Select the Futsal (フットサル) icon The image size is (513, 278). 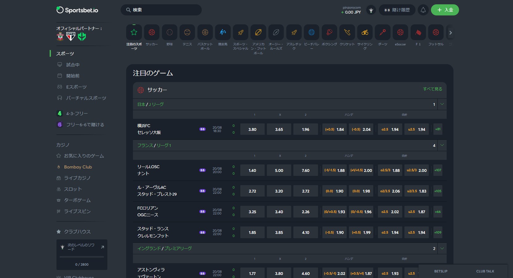(x=436, y=32)
